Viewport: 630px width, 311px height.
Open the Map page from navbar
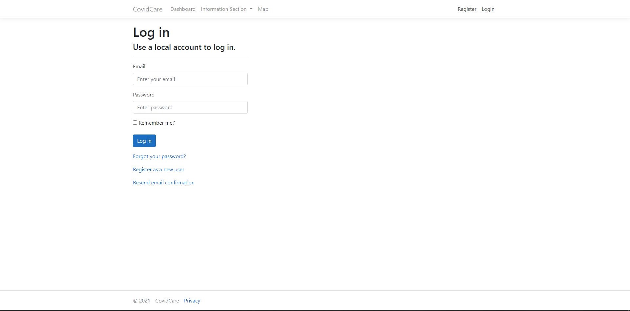pyautogui.click(x=263, y=9)
